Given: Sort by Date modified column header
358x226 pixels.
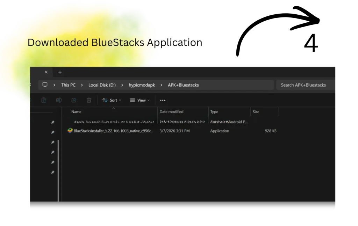Looking at the screenshot, I should (171, 112).
